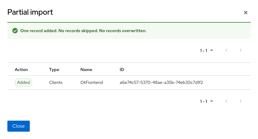Open the bottom pagination range dropdown
Image resolution: width=258 pixels, height=139 pixels.
(x=207, y=101)
